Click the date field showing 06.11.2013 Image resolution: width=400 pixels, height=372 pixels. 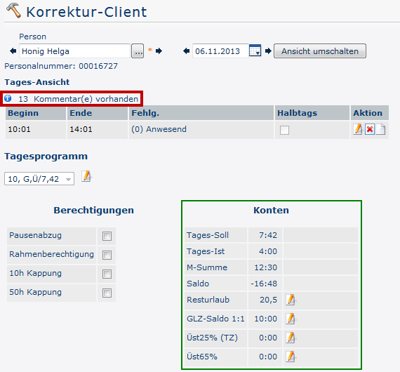(220, 51)
